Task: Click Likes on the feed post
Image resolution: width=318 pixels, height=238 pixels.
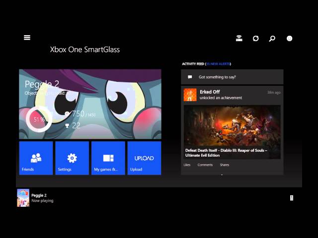Action: 187,165
